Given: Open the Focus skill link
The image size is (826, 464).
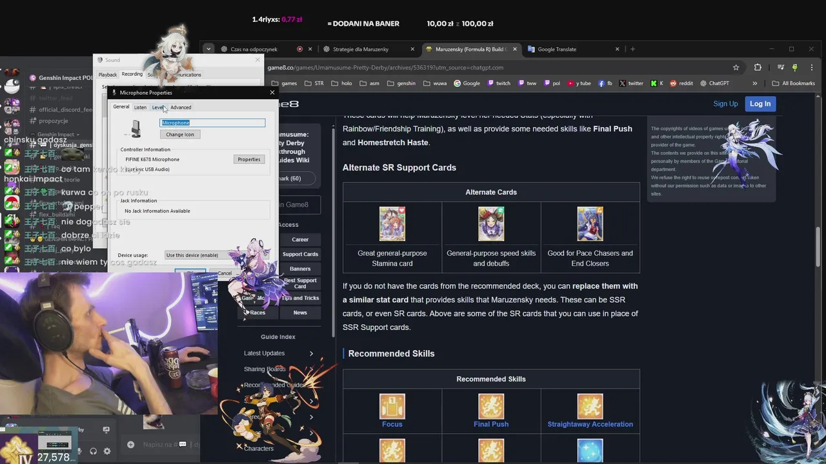Looking at the screenshot, I should 392,424.
